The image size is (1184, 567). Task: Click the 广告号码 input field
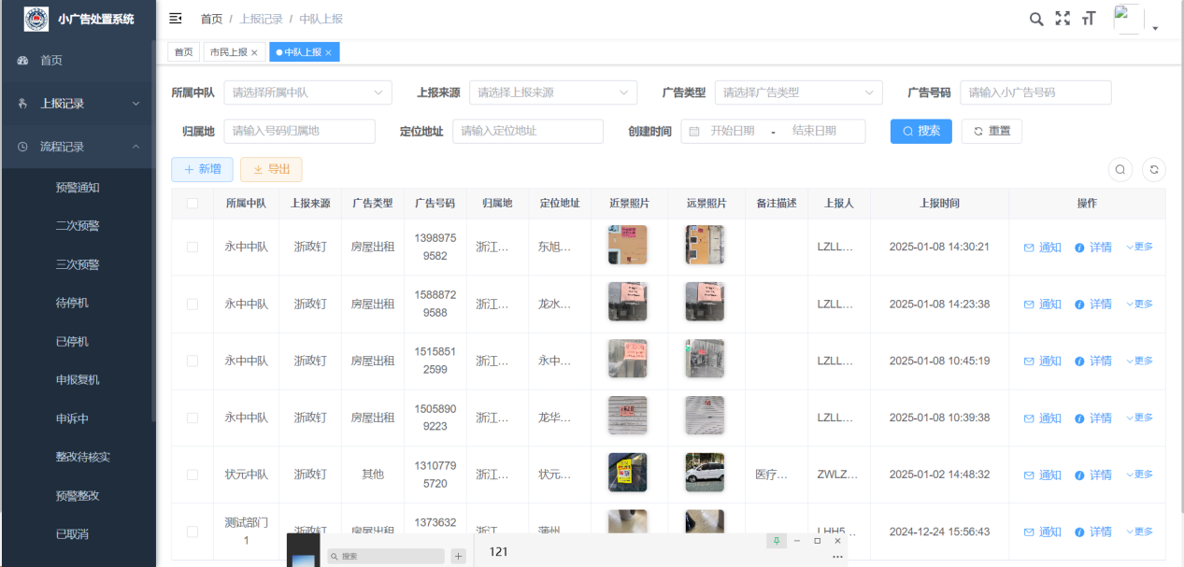coord(1035,92)
